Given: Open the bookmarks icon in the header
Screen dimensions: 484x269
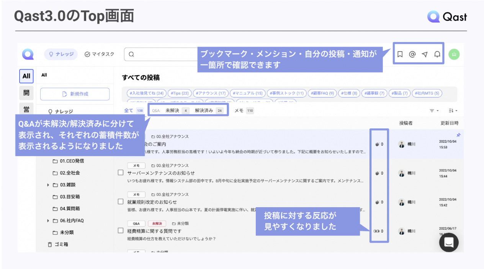Looking at the screenshot, I should [x=400, y=54].
